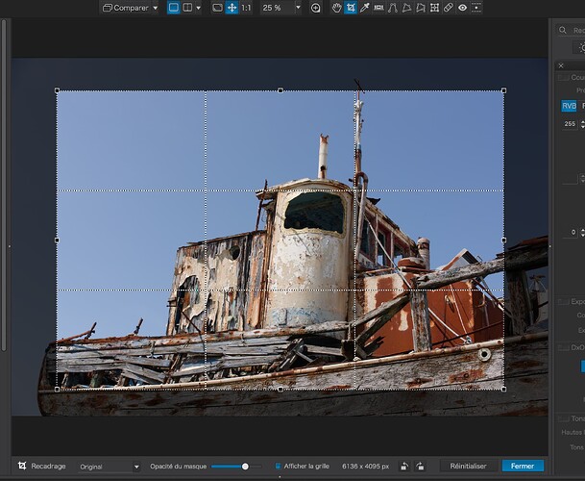
Task: Select the RVB channel tab
Action: pos(569,106)
